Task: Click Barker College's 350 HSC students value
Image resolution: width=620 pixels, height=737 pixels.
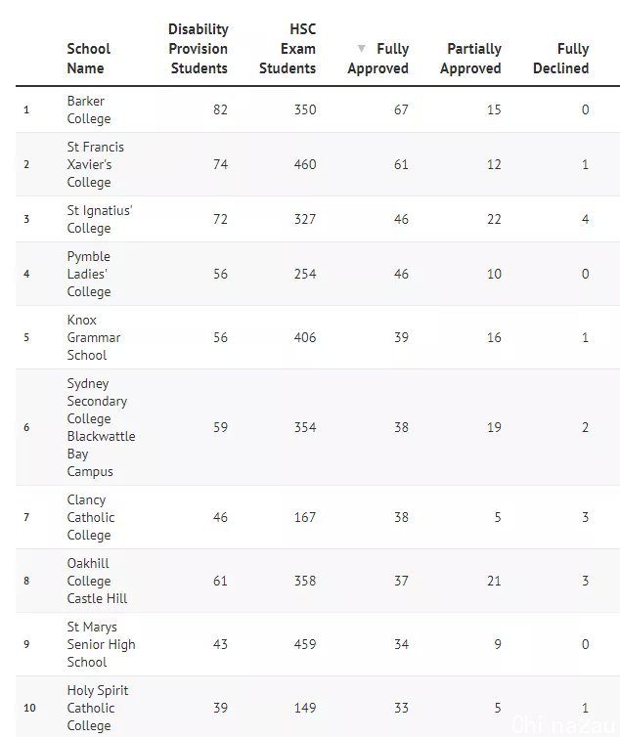Action: tap(305, 109)
